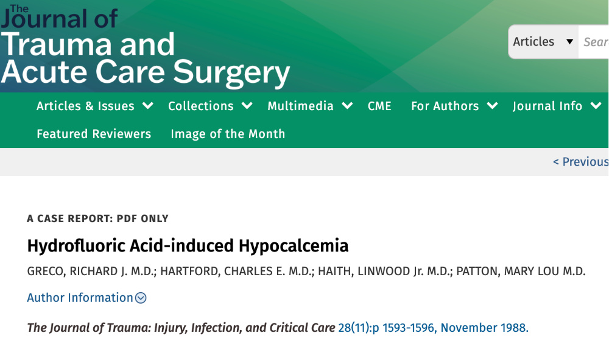Screen dimensions: 609x347
Task: Expand Author Information circle-arrow icon
Action: [141, 298]
